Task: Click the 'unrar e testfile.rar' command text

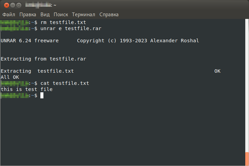Action: click(x=71, y=28)
